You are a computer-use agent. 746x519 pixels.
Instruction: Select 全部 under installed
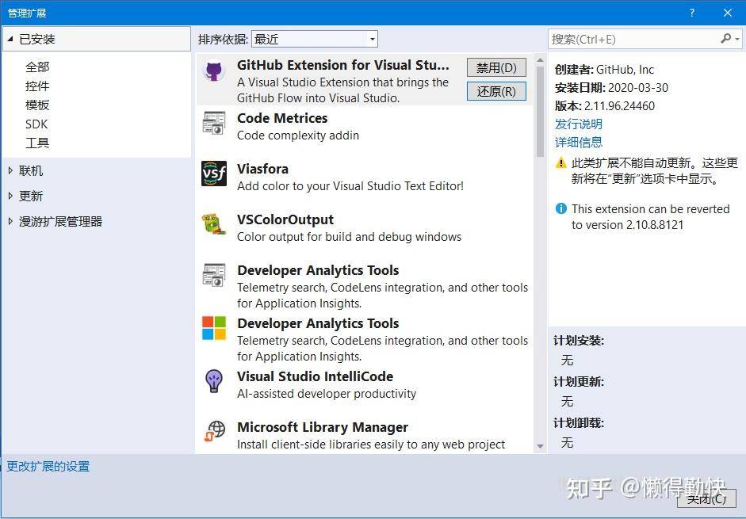37,67
